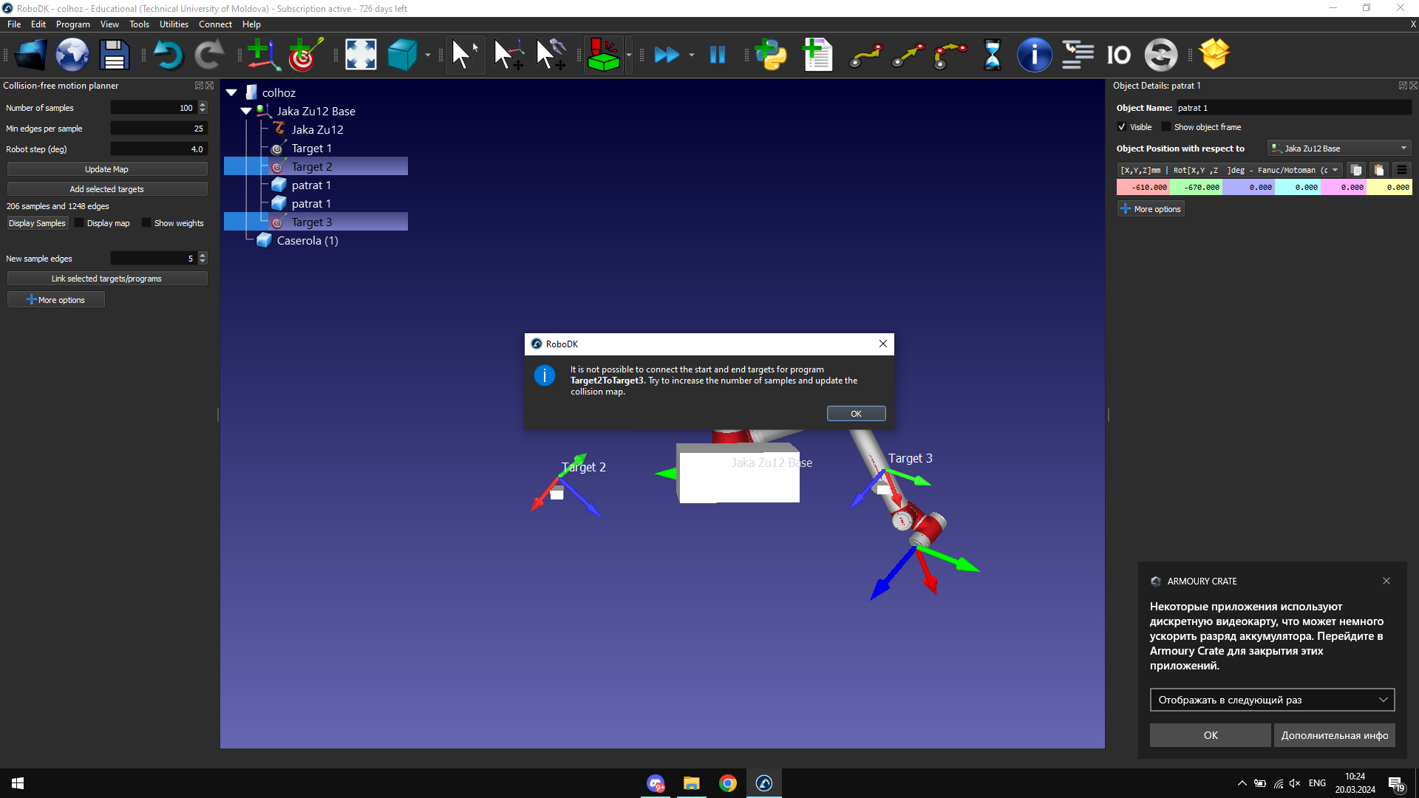Viewport: 1419px width, 798px height.
Task: Add a new target with bullseye icon
Action: point(304,55)
